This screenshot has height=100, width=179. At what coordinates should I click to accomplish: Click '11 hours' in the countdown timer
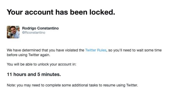[x=17, y=74]
